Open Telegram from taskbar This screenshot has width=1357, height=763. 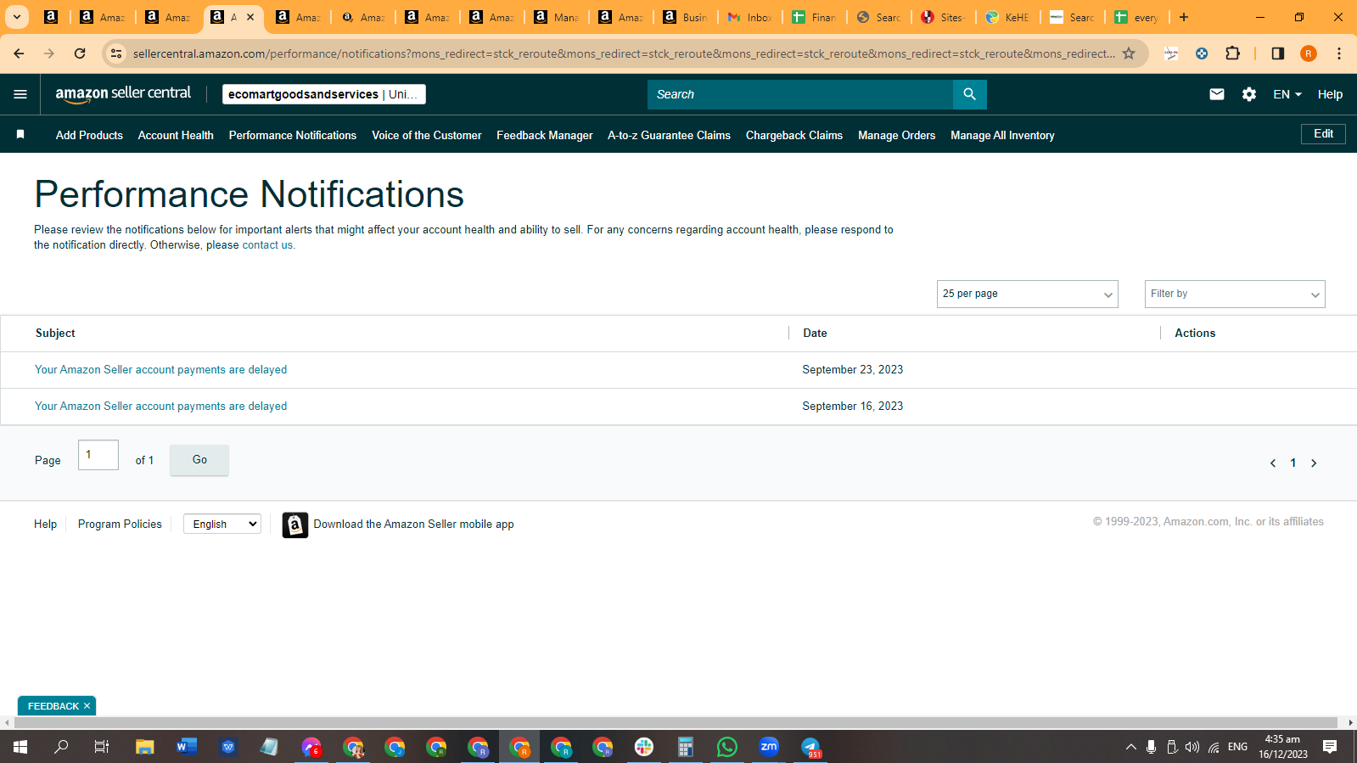(x=810, y=747)
